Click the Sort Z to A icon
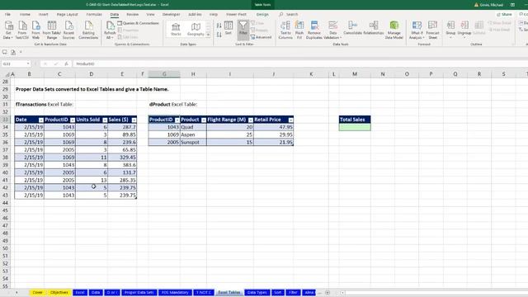Image resolution: width=528 pixels, height=297 pixels. click(x=219, y=35)
